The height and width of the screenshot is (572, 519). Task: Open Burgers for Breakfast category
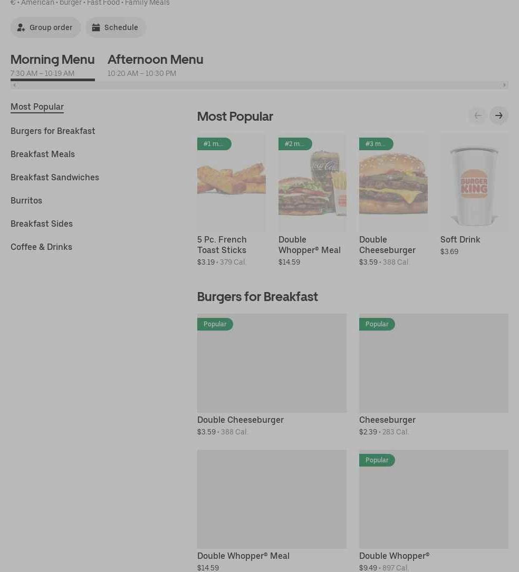[53, 131]
